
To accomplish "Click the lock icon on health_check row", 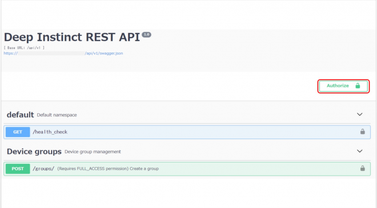I will click(362, 132).
